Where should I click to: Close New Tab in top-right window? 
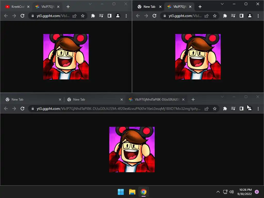click(x=160, y=7)
